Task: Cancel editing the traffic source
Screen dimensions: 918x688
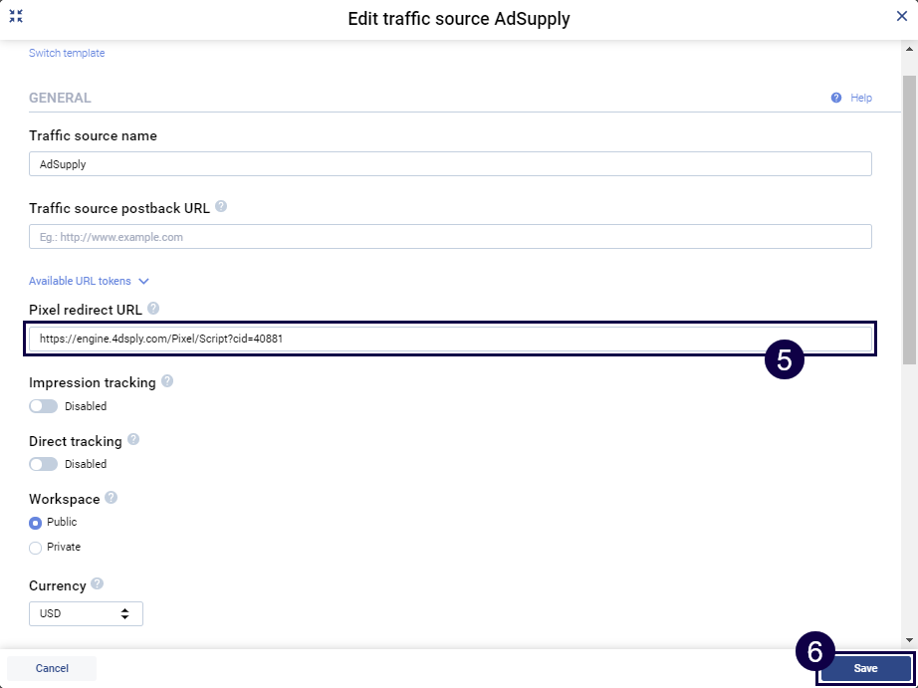Action: [51, 668]
